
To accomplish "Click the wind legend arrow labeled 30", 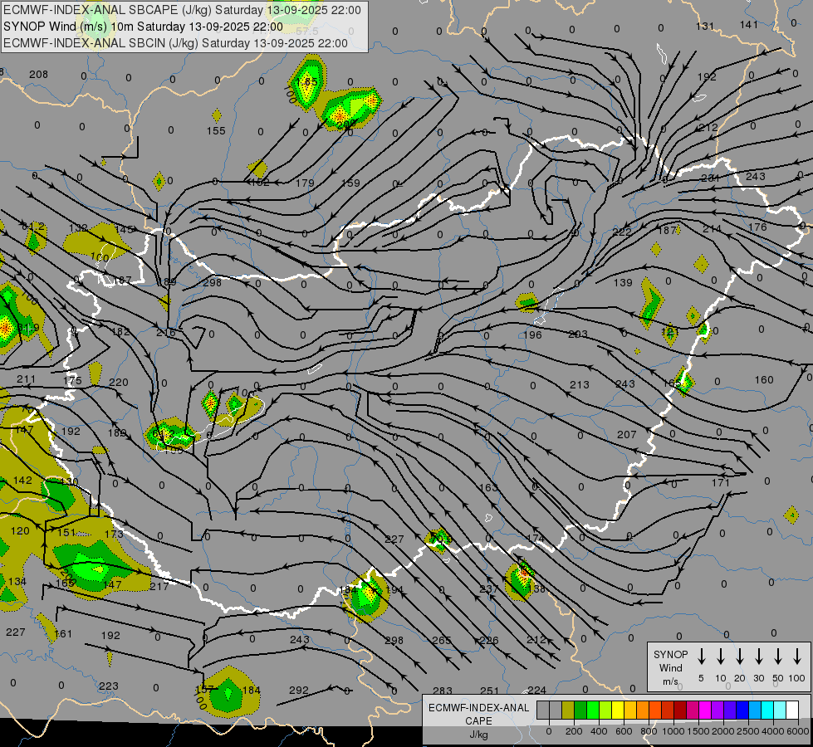I will click(758, 657).
